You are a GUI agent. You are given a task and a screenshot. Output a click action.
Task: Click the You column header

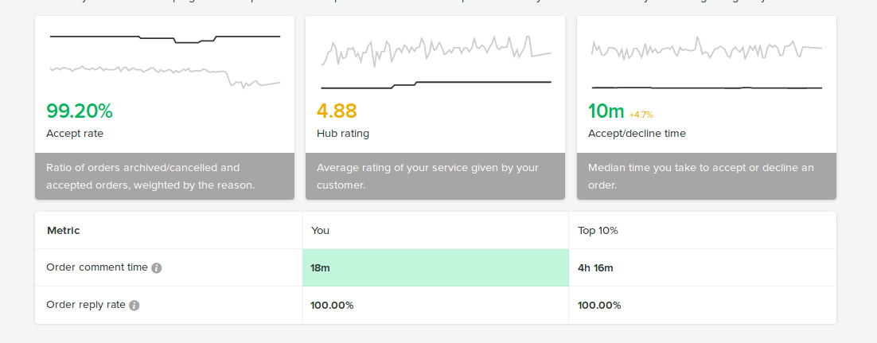click(x=320, y=231)
